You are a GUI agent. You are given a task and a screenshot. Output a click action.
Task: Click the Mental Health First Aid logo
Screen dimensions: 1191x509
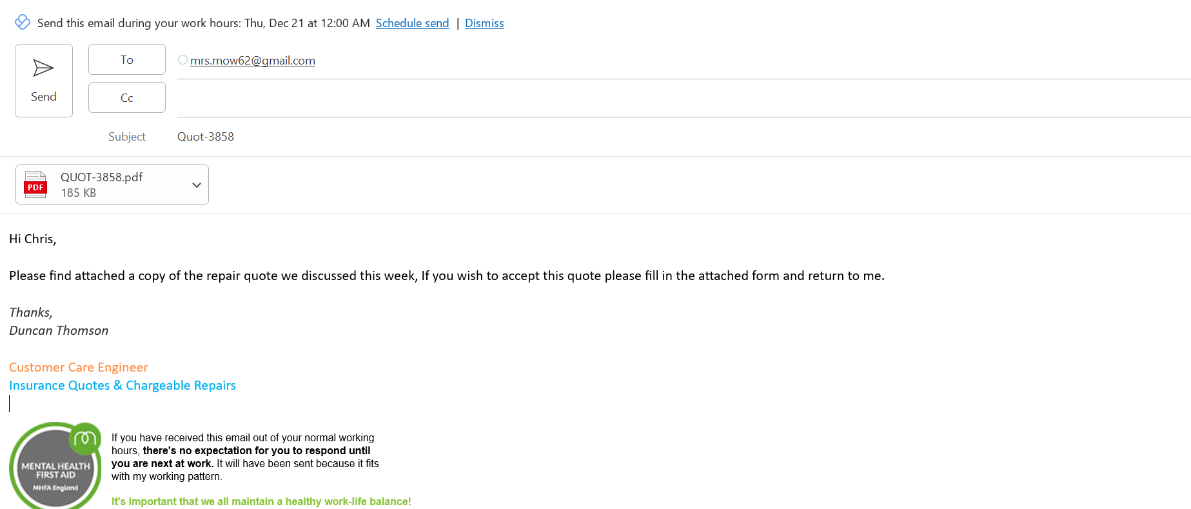pos(55,466)
